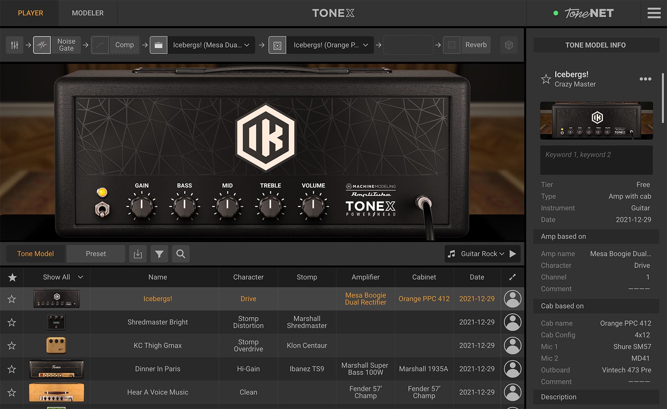Favorite the Icebergs! model in Tone Model Info
667x409 pixels.
[x=546, y=79]
